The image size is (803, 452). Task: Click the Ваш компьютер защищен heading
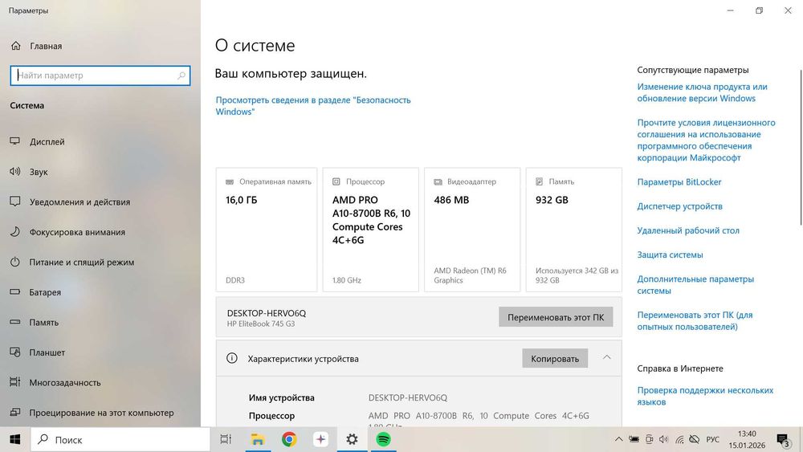tap(291, 74)
